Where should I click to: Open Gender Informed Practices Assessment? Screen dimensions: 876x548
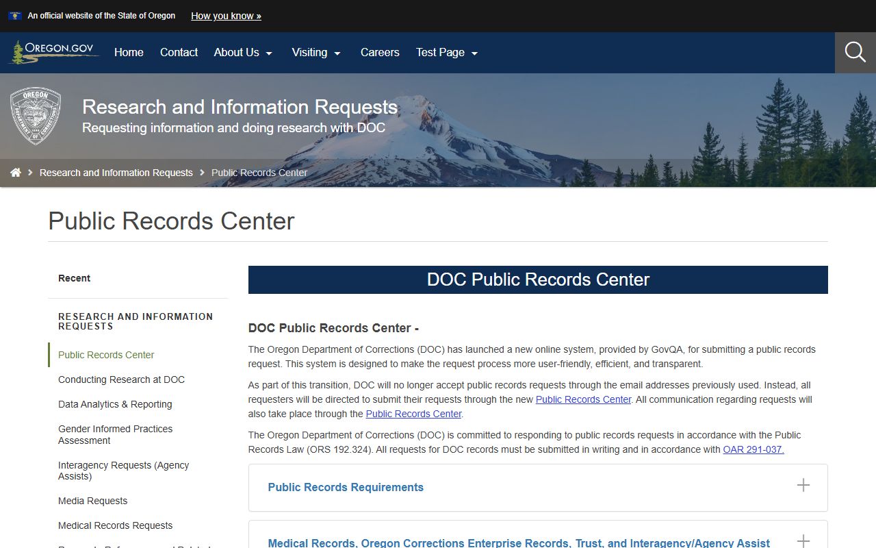[x=115, y=434]
